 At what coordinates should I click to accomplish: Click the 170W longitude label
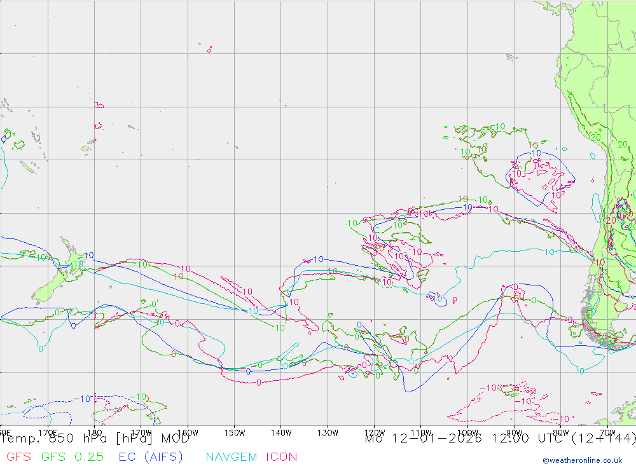(141, 432)
